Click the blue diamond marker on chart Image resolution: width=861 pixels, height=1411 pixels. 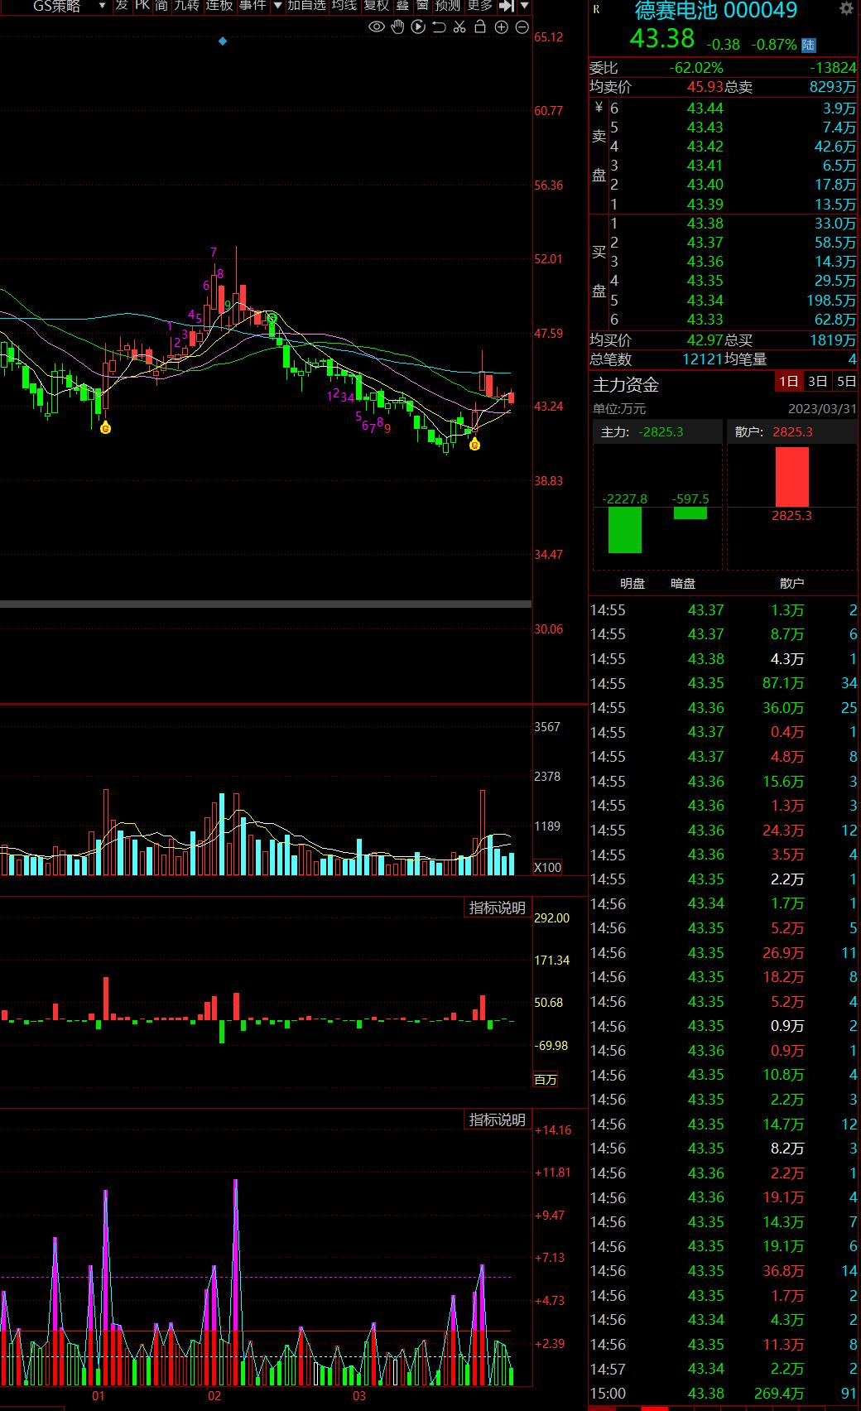[x=222, y=41]
